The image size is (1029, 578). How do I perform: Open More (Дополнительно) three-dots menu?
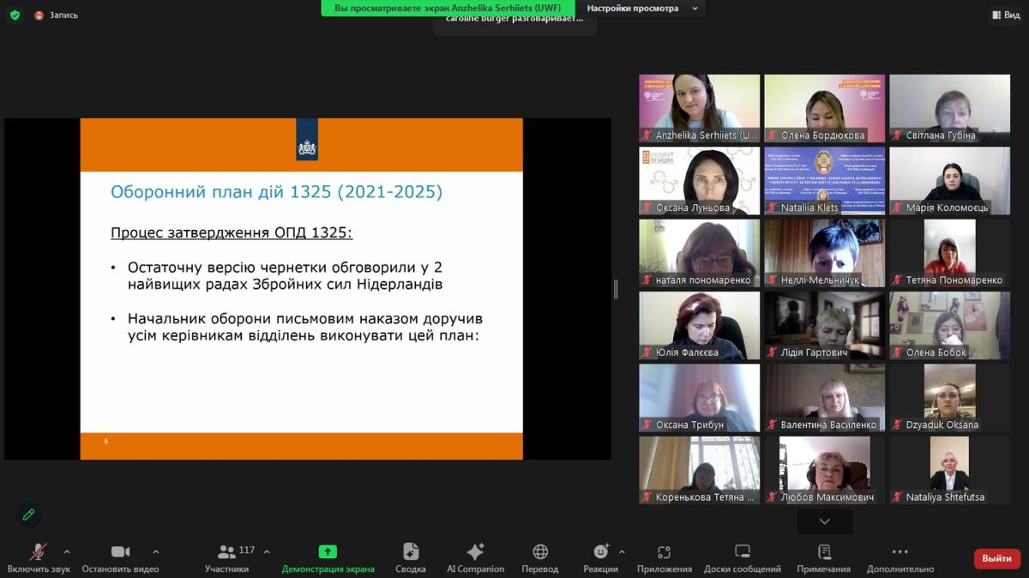[x=900, y=551]
